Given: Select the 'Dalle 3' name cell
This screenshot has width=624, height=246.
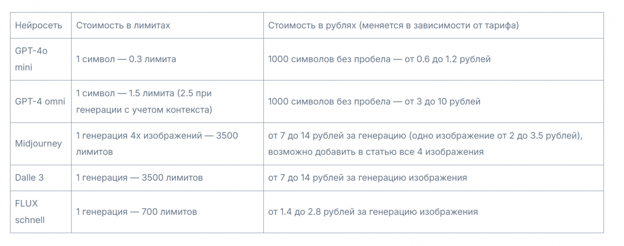Looking at the screenshot, I should pos(29,178).
